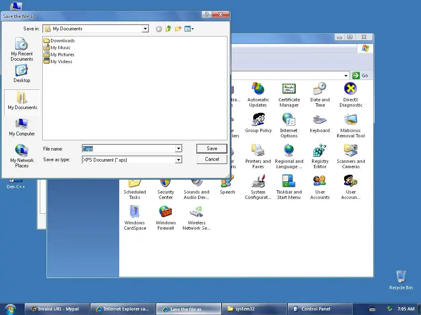Screen dimensions: 421x315
Task: Expand Control Panel address bar dropdown
Action: [x=346, y=75]
